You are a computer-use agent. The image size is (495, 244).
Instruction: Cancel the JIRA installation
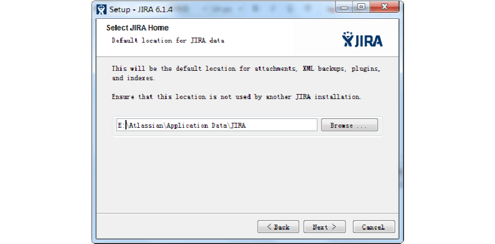click(373, 227)
